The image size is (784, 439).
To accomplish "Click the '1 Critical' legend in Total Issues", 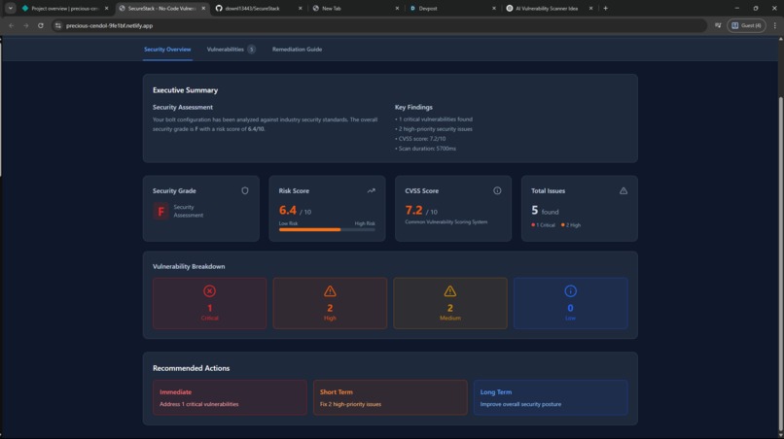I will point(543,225).
